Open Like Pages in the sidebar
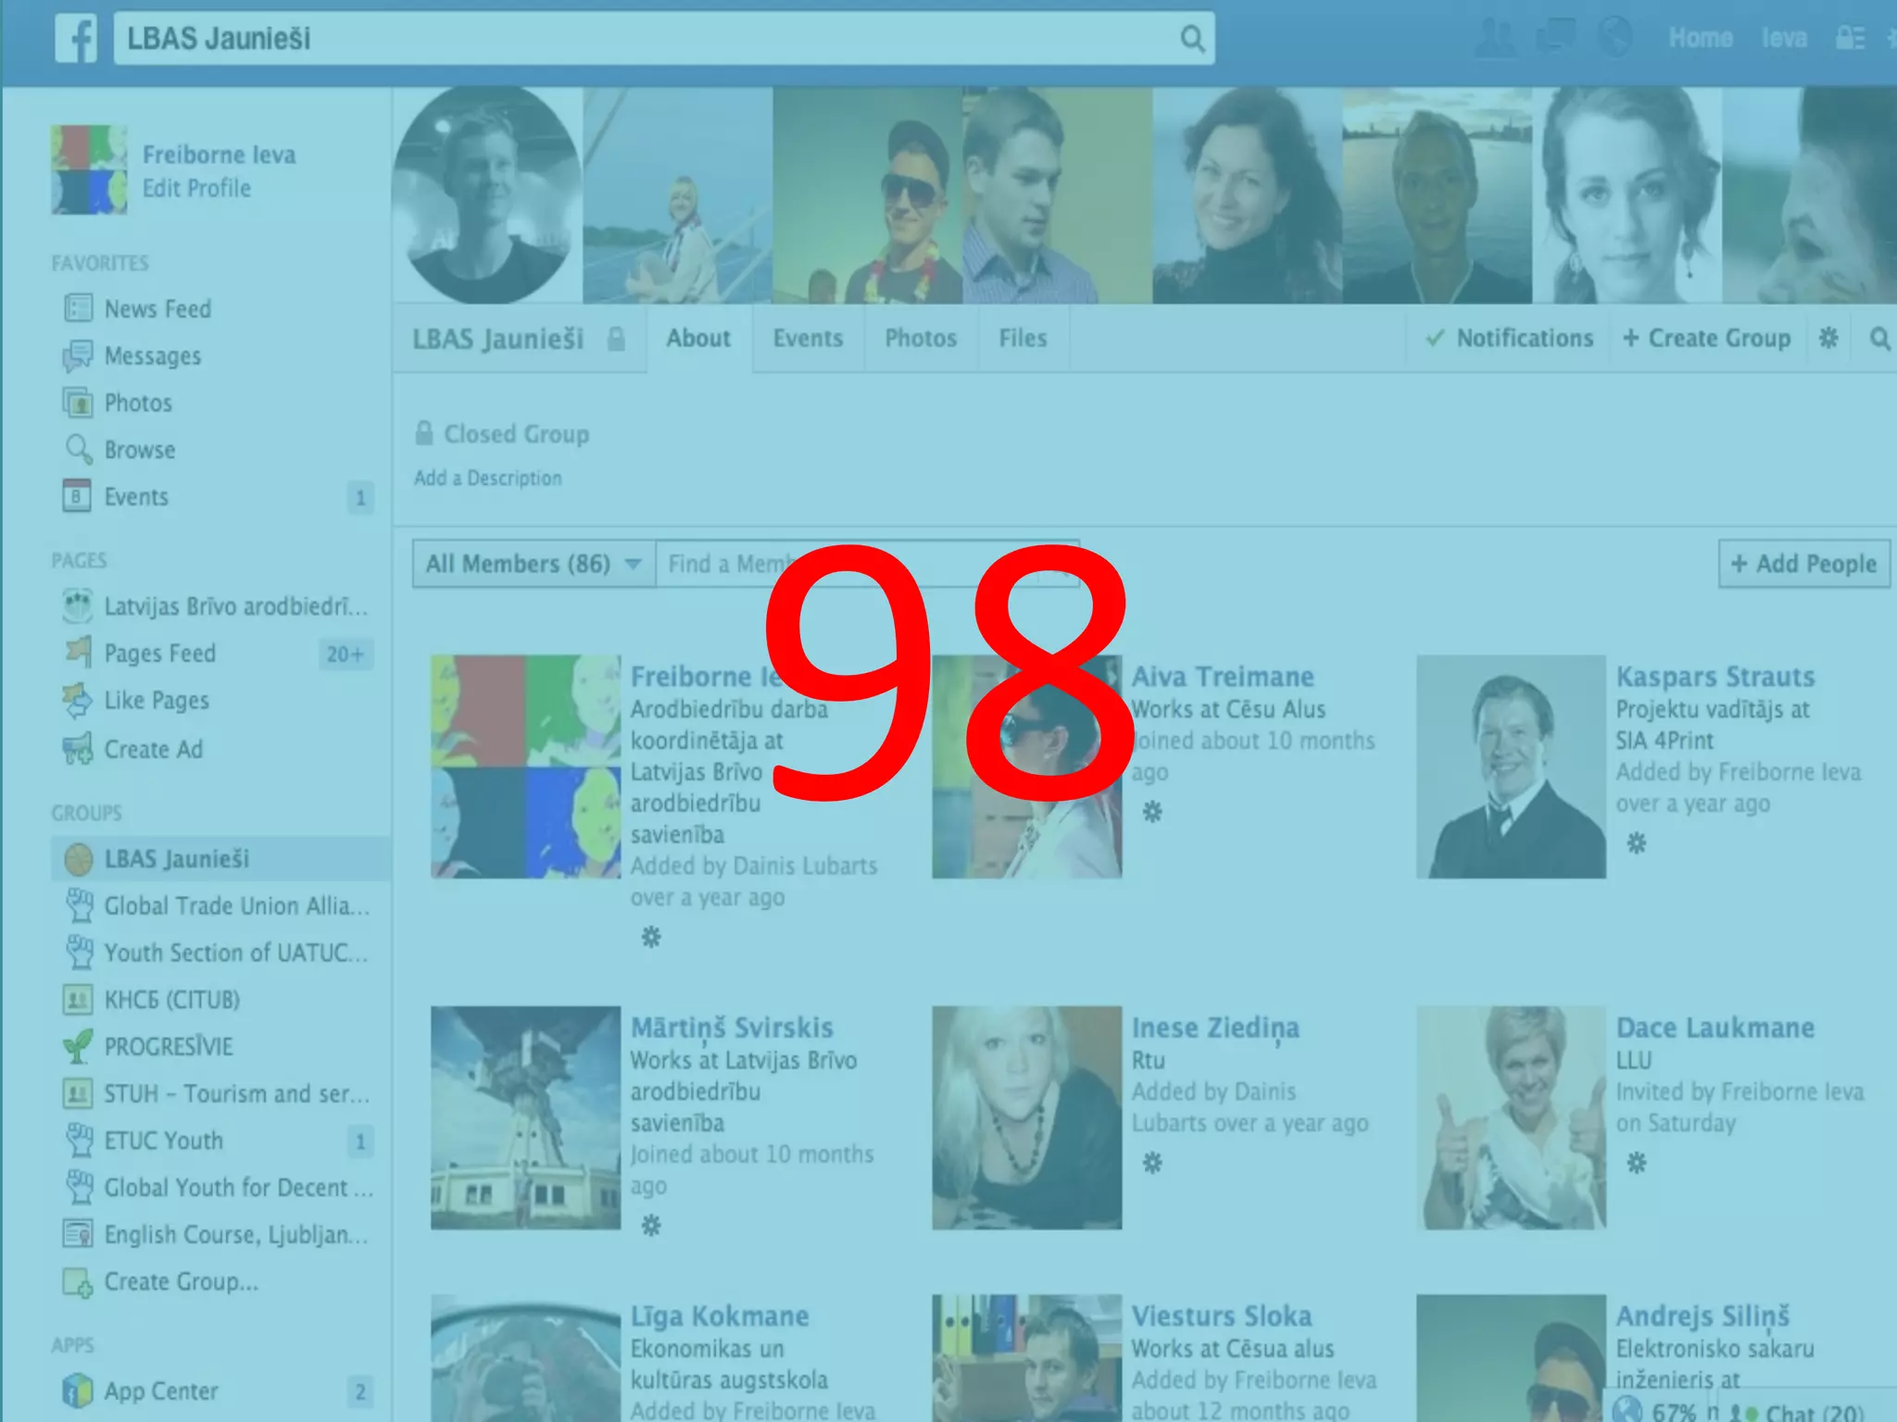The width and height of the screenshot is (1897, 1422). pyautogui.click(x=157, y=701)
